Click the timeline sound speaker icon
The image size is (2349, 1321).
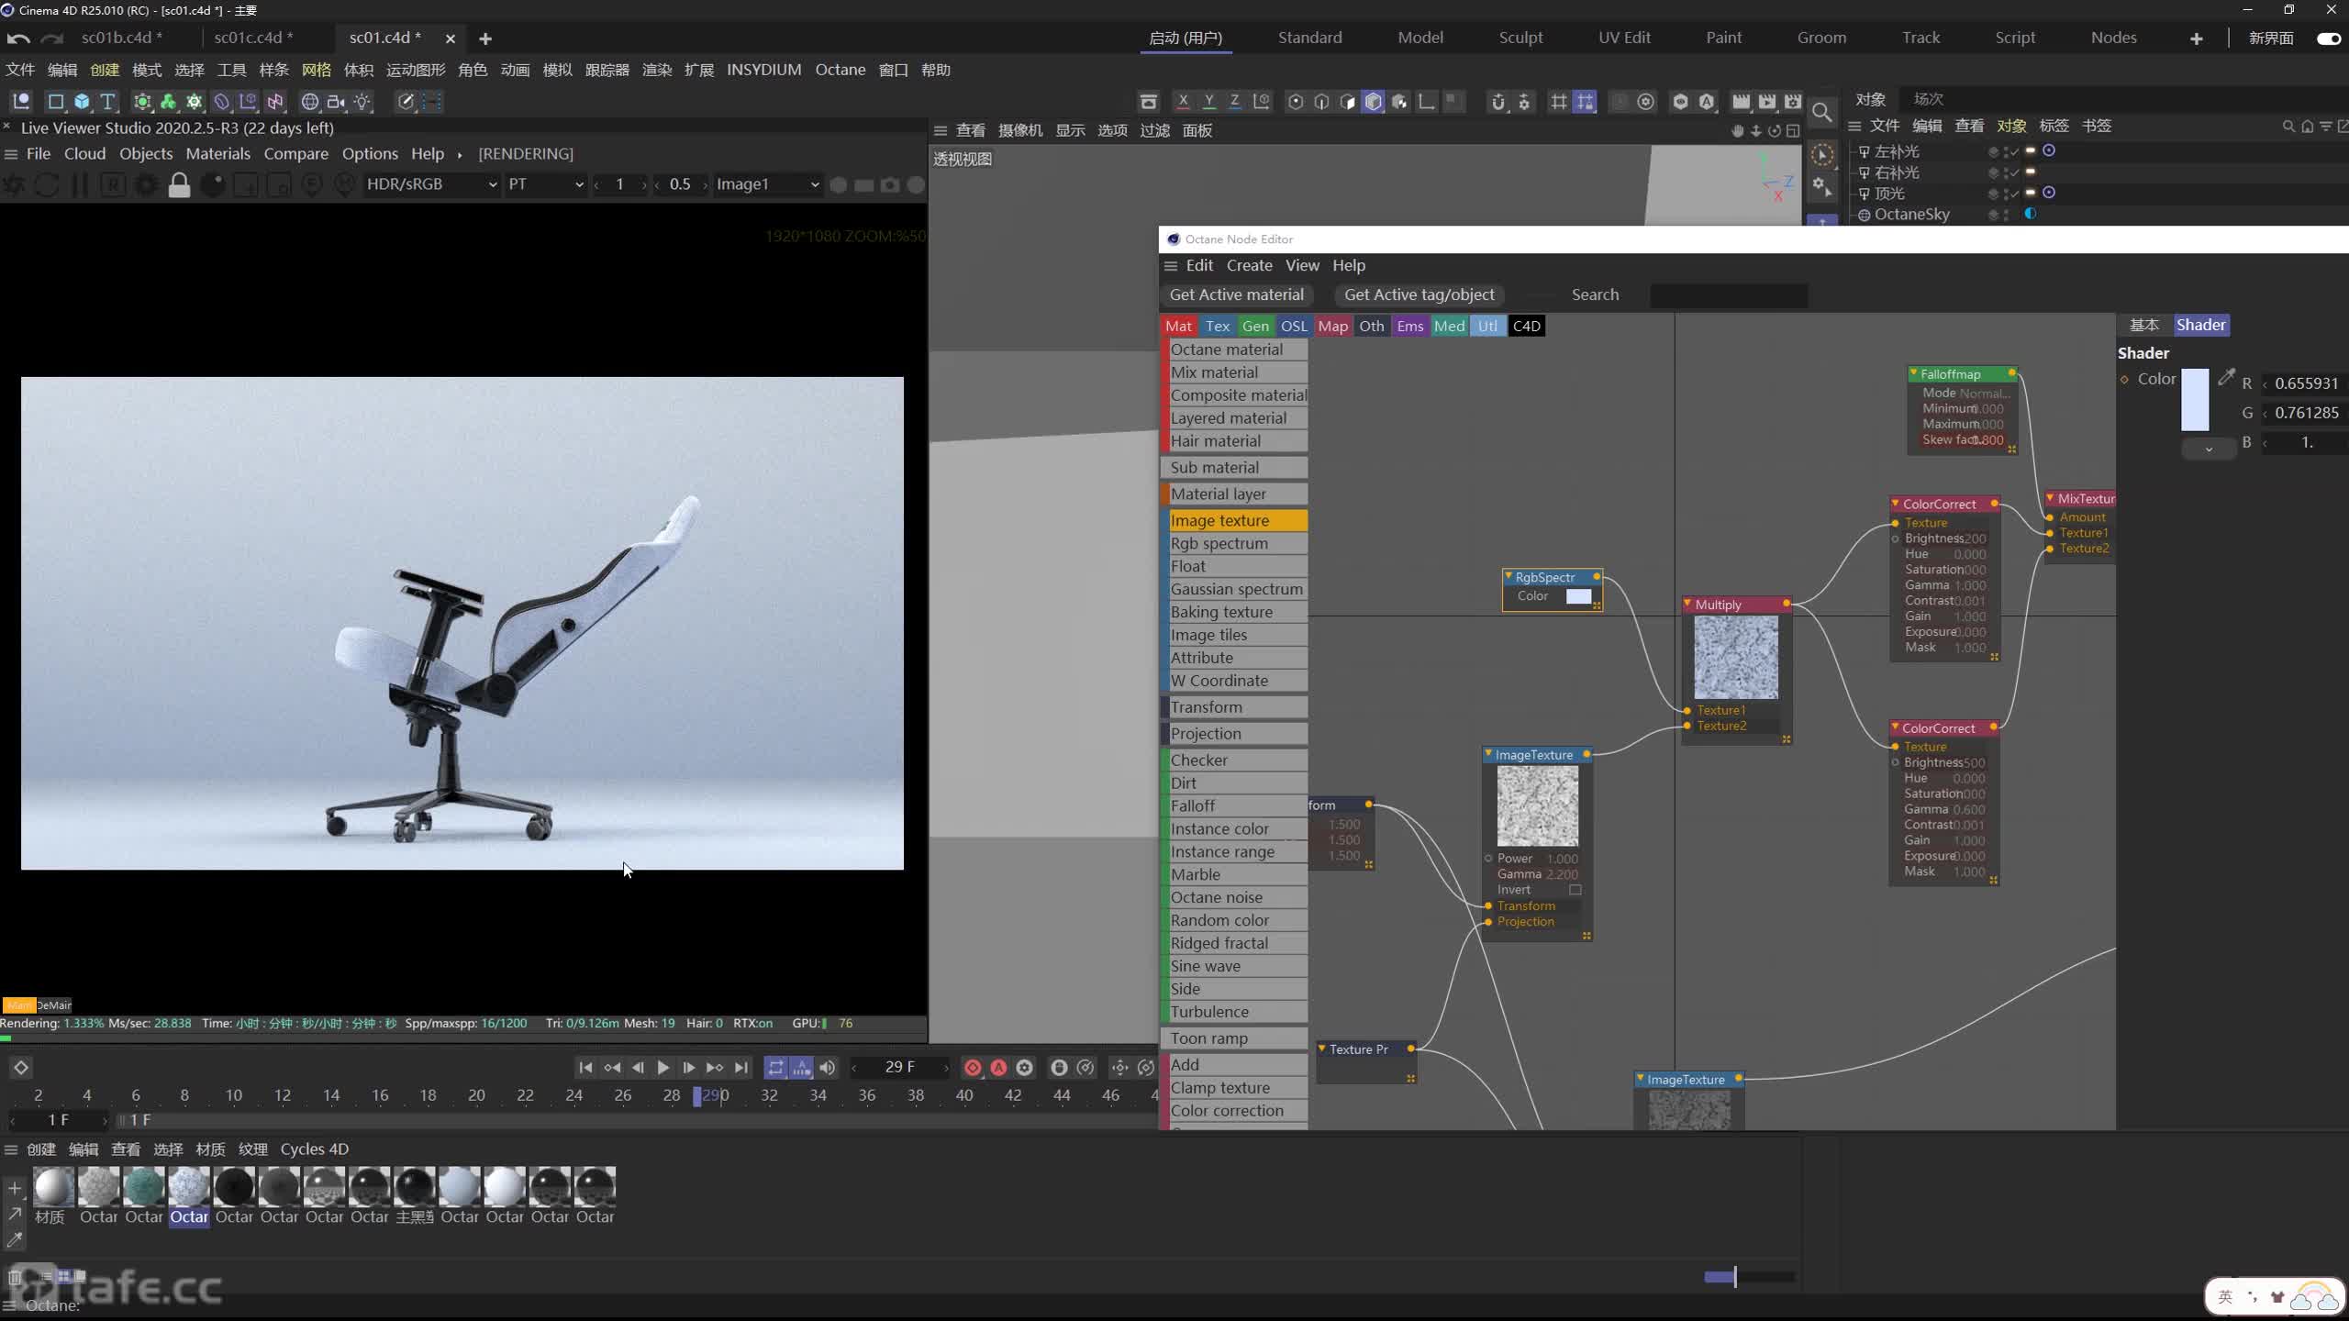827,1068
